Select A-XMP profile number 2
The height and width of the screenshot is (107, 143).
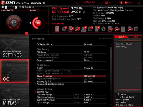click(30, 23)
